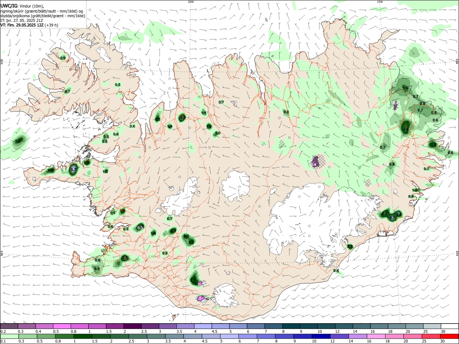Select the dark purple 2–2.5 snow scale swatch
Viewport: 459px width, 344px height.
click(x=132, y=326)
